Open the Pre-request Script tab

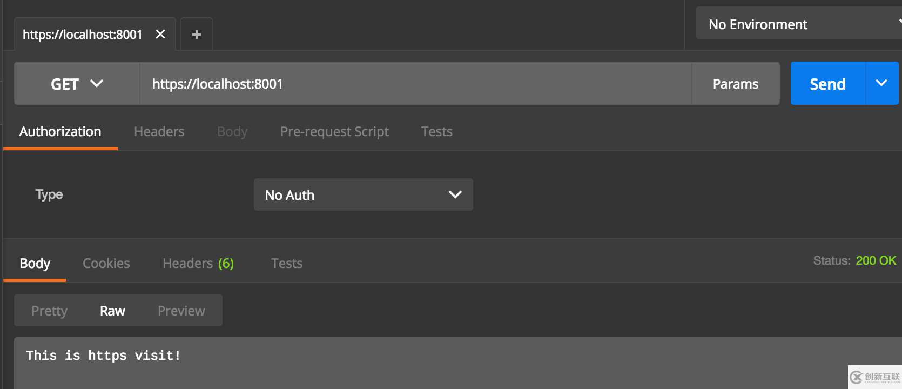(x=334, y=132)
